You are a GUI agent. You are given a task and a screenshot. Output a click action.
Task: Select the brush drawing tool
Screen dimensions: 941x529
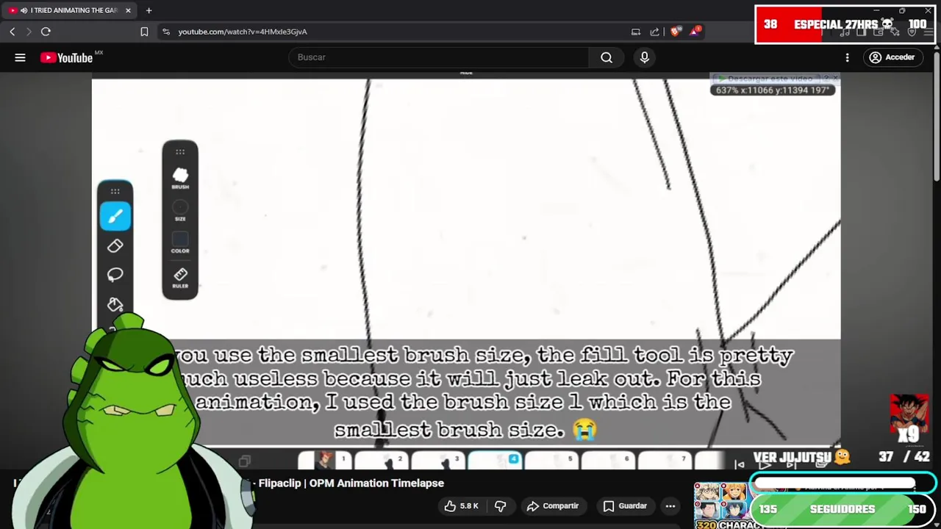(x=115, y=216)
